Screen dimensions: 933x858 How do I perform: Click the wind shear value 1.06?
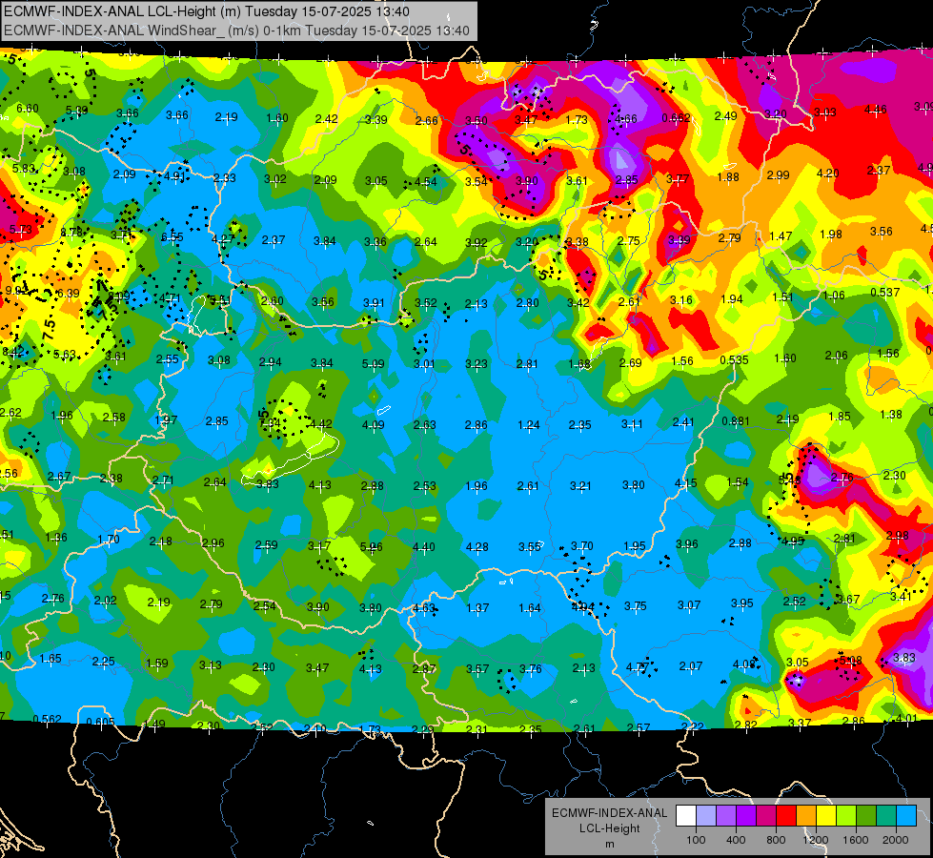[834, 296]
